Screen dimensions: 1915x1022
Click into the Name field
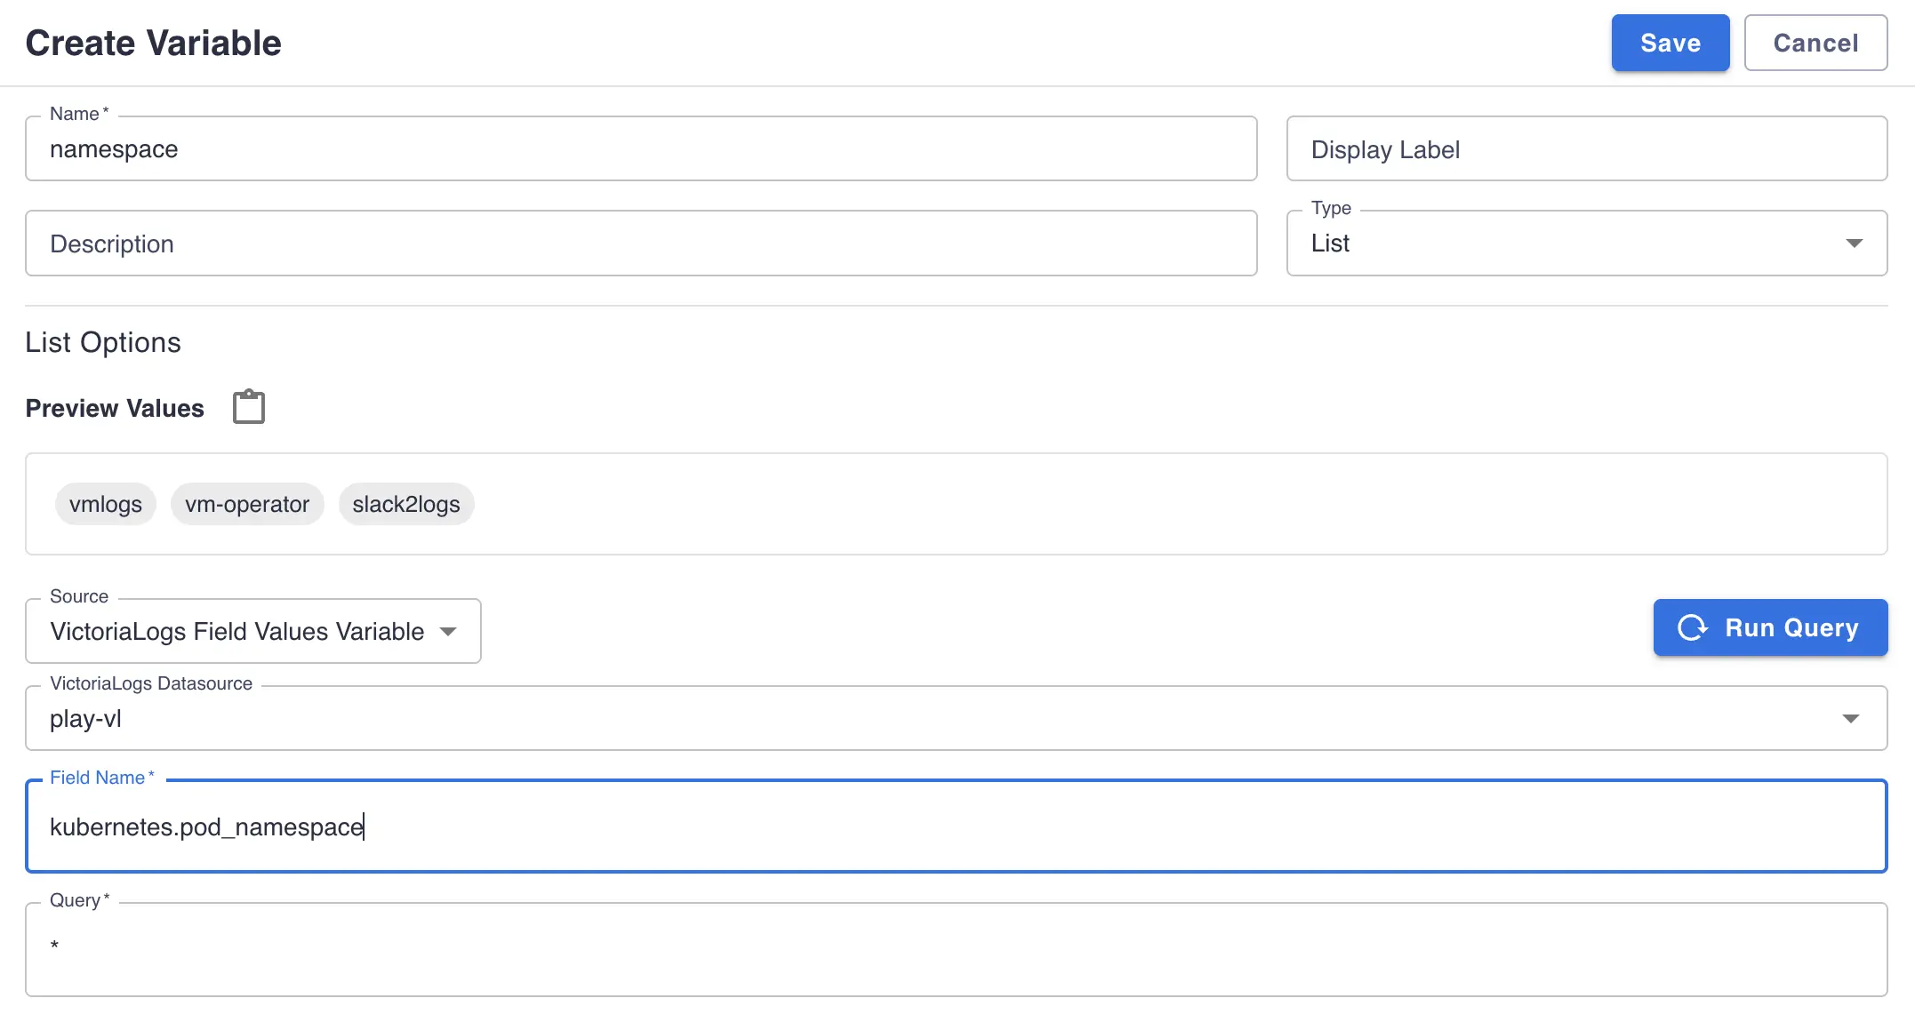pos(622,148)
